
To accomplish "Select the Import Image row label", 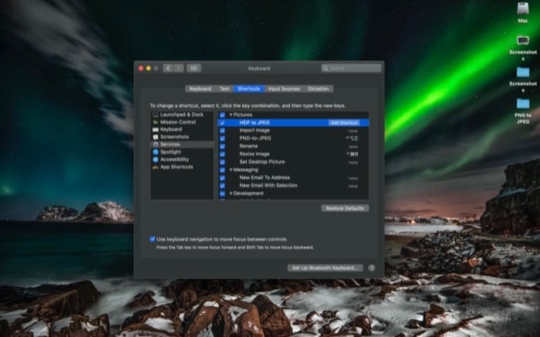I will 255,130.
